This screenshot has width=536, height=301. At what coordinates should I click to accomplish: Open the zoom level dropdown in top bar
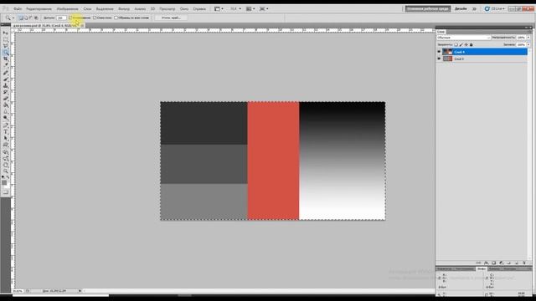235,9
